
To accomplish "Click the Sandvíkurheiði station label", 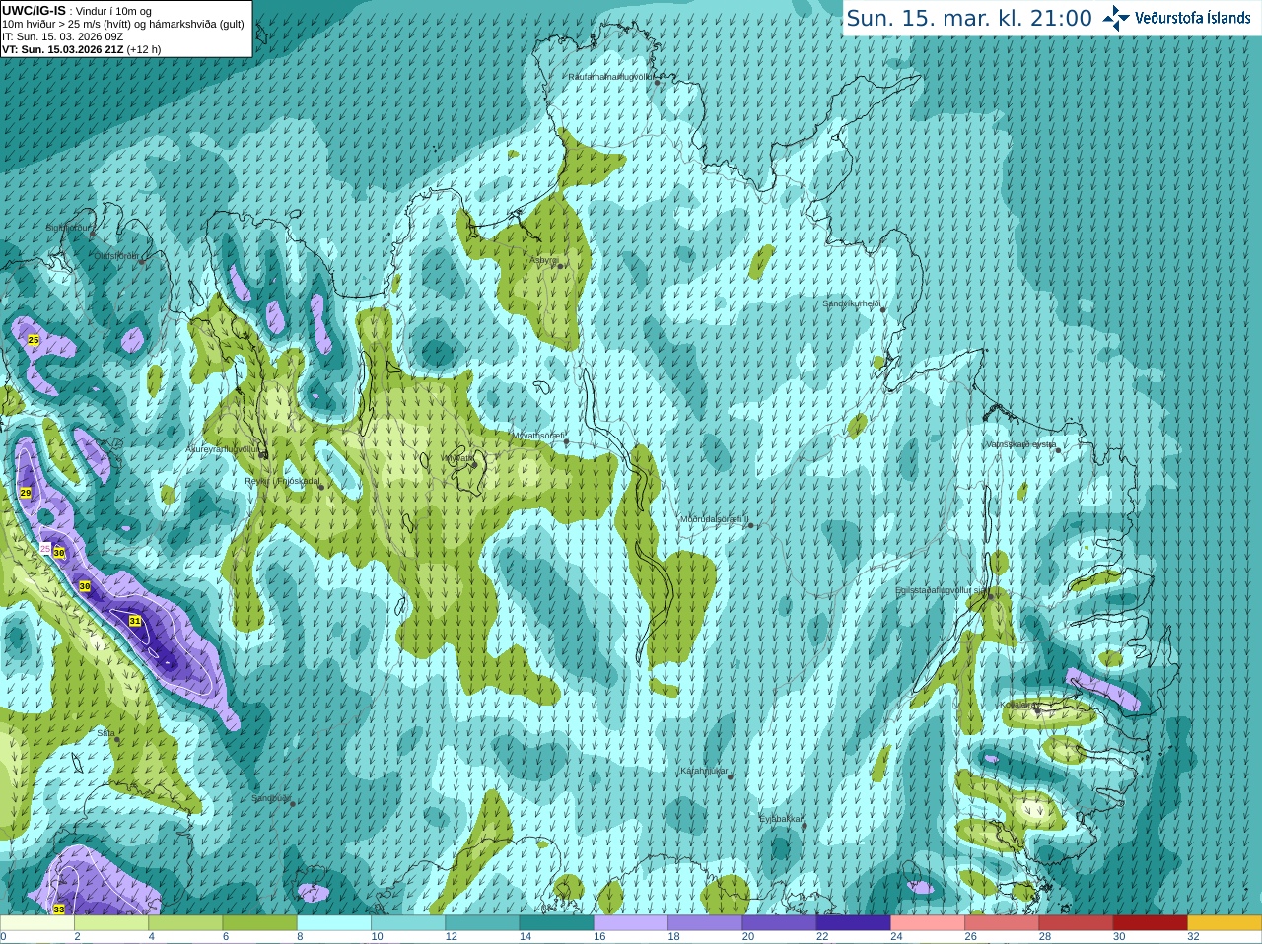I will click(852, 303).
